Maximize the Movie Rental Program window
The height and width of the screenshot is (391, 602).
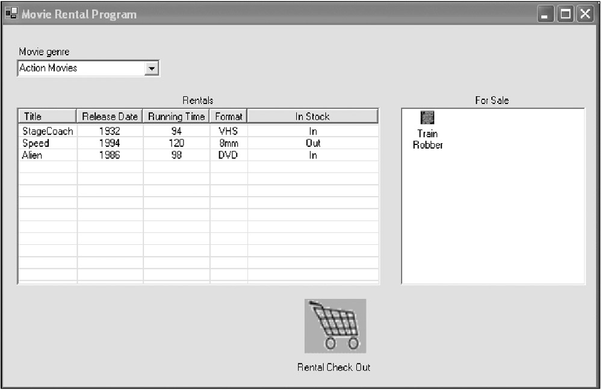pyautogui.click(x=566, y=14)
